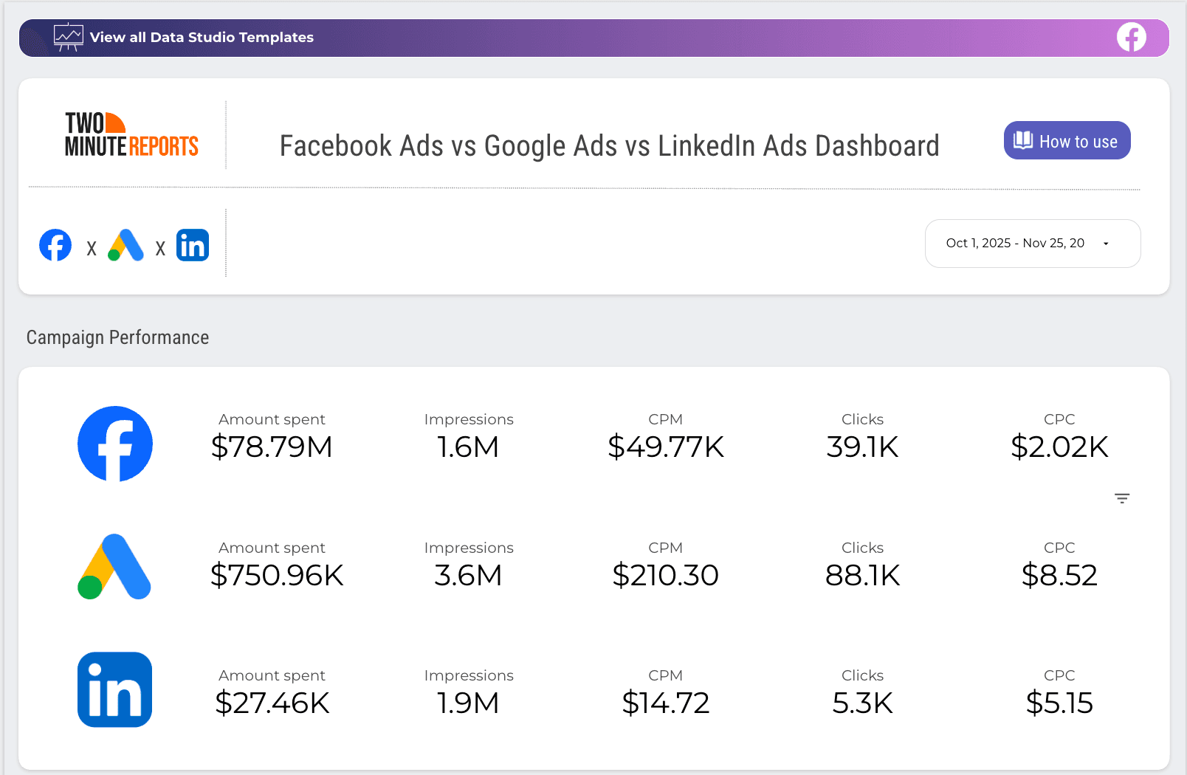This screenshot has width=1187, height=775.
Task: Click the Facebook CPC $2.02K value
Action: point(1059,447)
